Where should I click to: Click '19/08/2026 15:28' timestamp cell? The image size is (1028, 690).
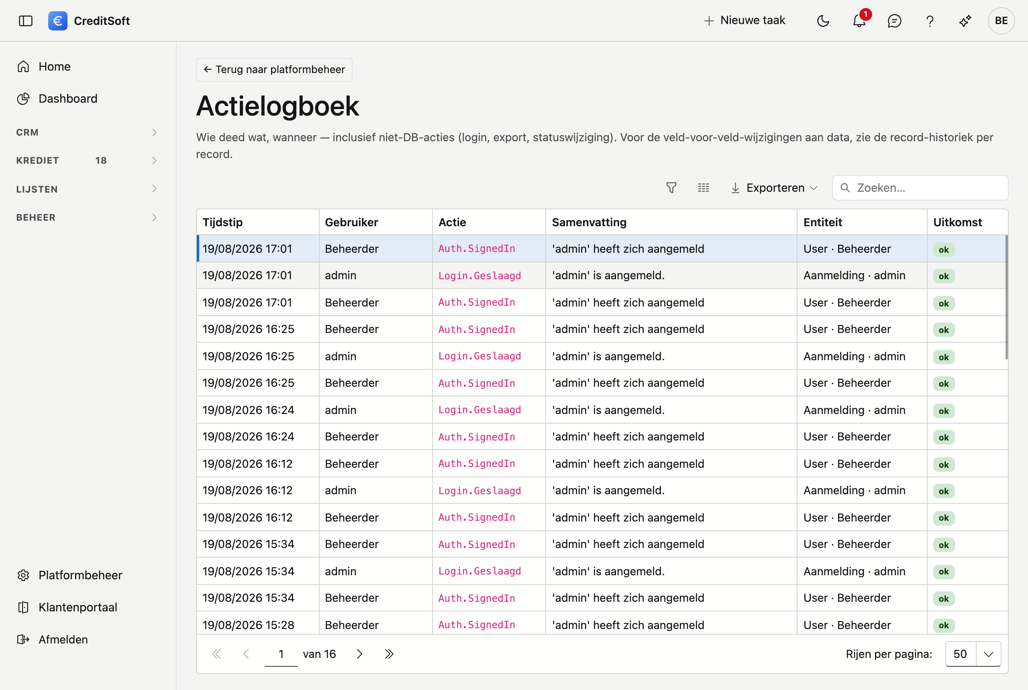click(248, 625)
